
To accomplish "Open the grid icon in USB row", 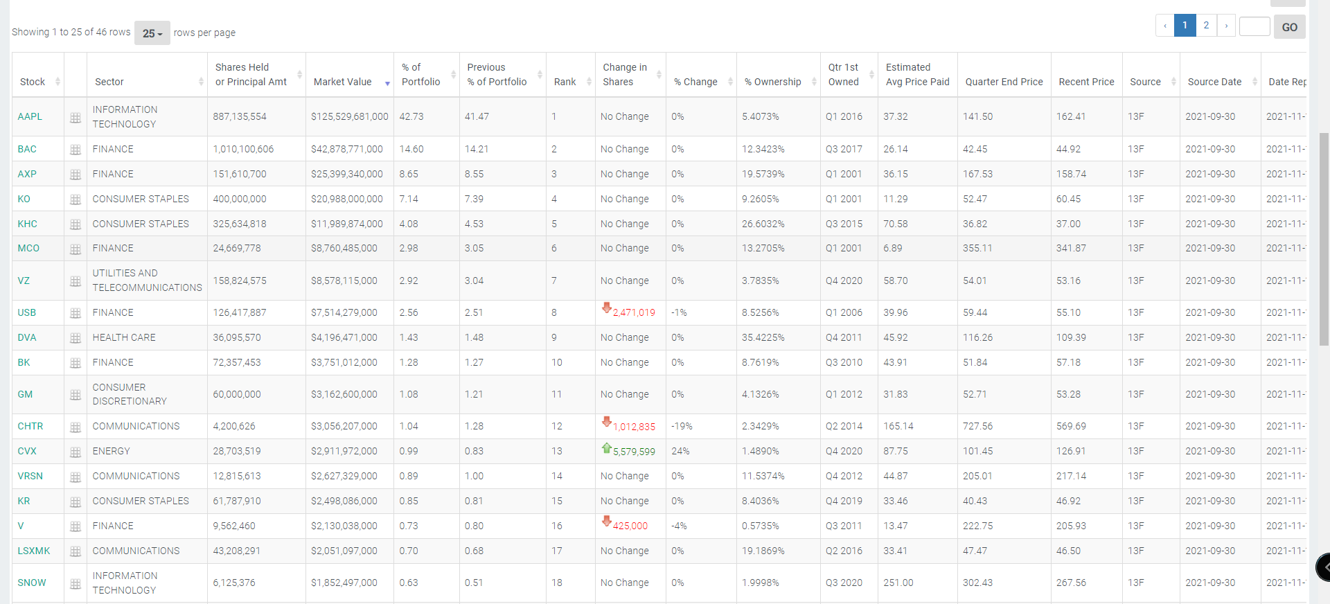I will 76,313.
